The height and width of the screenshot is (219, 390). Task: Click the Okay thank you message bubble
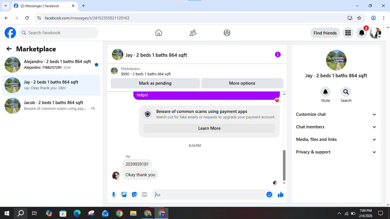point(140,175)
